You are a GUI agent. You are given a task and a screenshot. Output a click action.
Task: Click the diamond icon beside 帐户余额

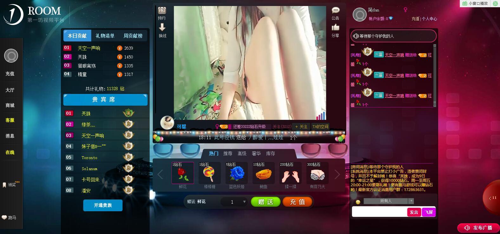[391, 18]
